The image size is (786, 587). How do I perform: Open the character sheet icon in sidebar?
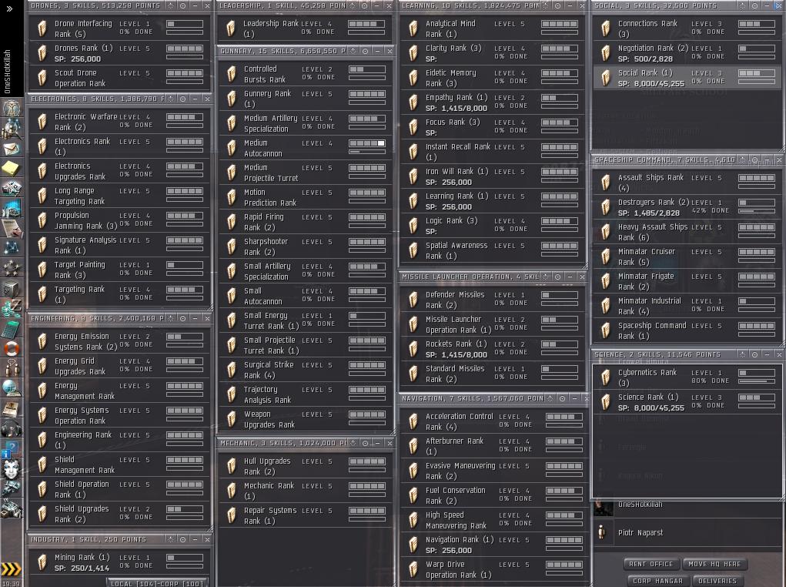pos(11,109)
